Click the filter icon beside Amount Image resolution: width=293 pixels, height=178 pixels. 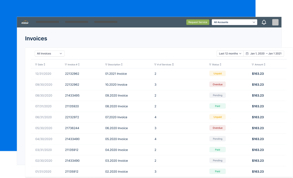pyautogui.click(x=253, y=64)
